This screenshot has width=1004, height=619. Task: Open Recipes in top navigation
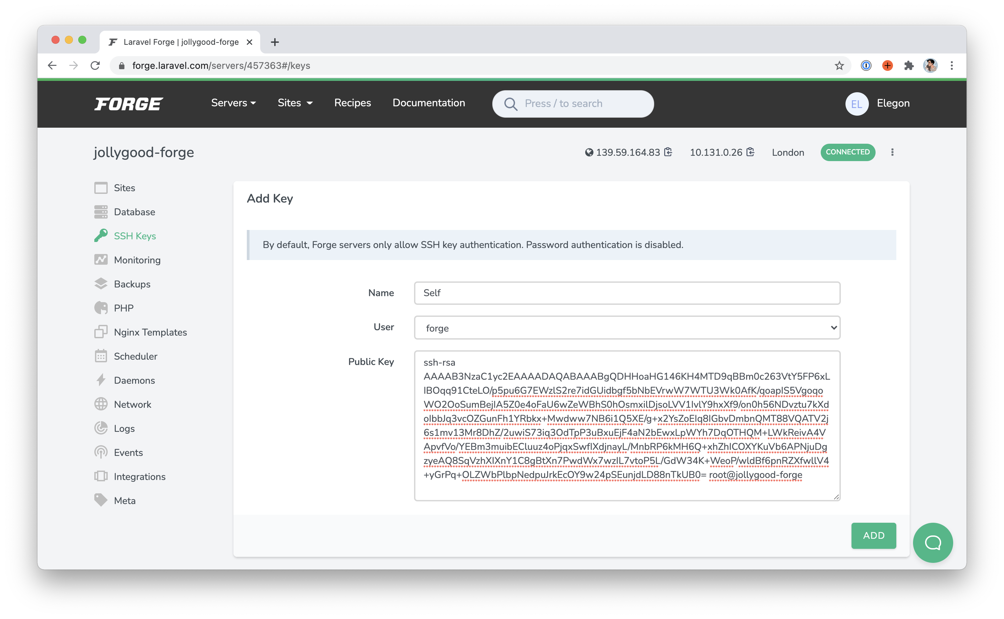pos(352,103)
